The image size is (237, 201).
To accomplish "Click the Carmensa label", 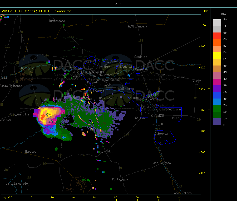I will coord(161,134).
